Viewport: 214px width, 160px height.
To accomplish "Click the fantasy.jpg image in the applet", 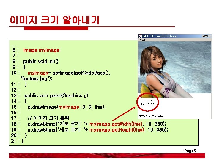I will coord(175,69).
